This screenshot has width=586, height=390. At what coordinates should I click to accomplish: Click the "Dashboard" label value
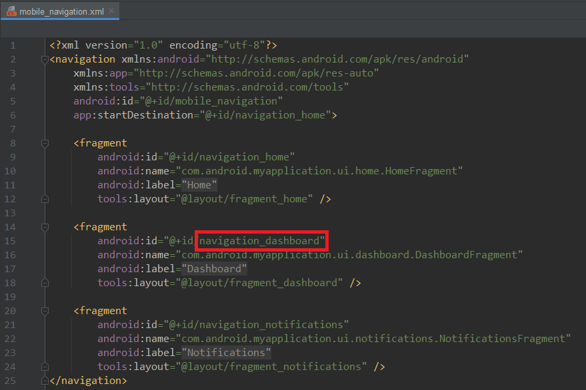[214, 269]
